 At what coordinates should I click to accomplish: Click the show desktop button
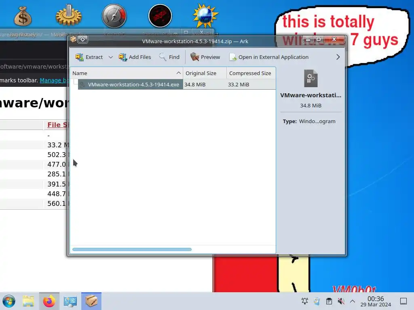[x=403, y=301]
